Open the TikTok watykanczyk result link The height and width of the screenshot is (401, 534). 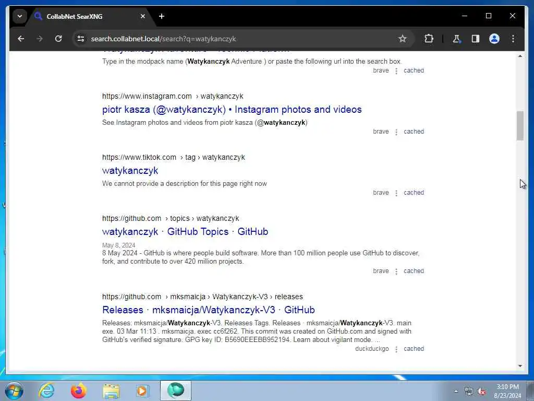130,171
